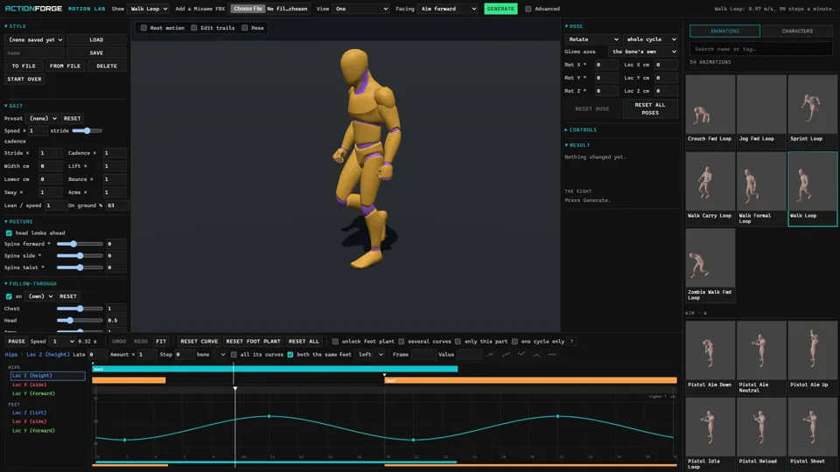Switch to the Animations tab
This screenshot has height=472, width=840.
(724, 31)
